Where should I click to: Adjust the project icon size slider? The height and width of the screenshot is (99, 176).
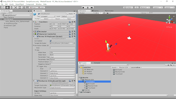pos(170,95)
